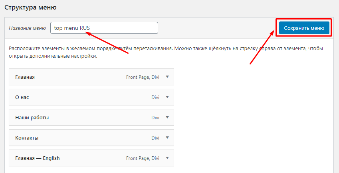Expand the О нас item settings arrow
The image size is (339, 173).
167,97
